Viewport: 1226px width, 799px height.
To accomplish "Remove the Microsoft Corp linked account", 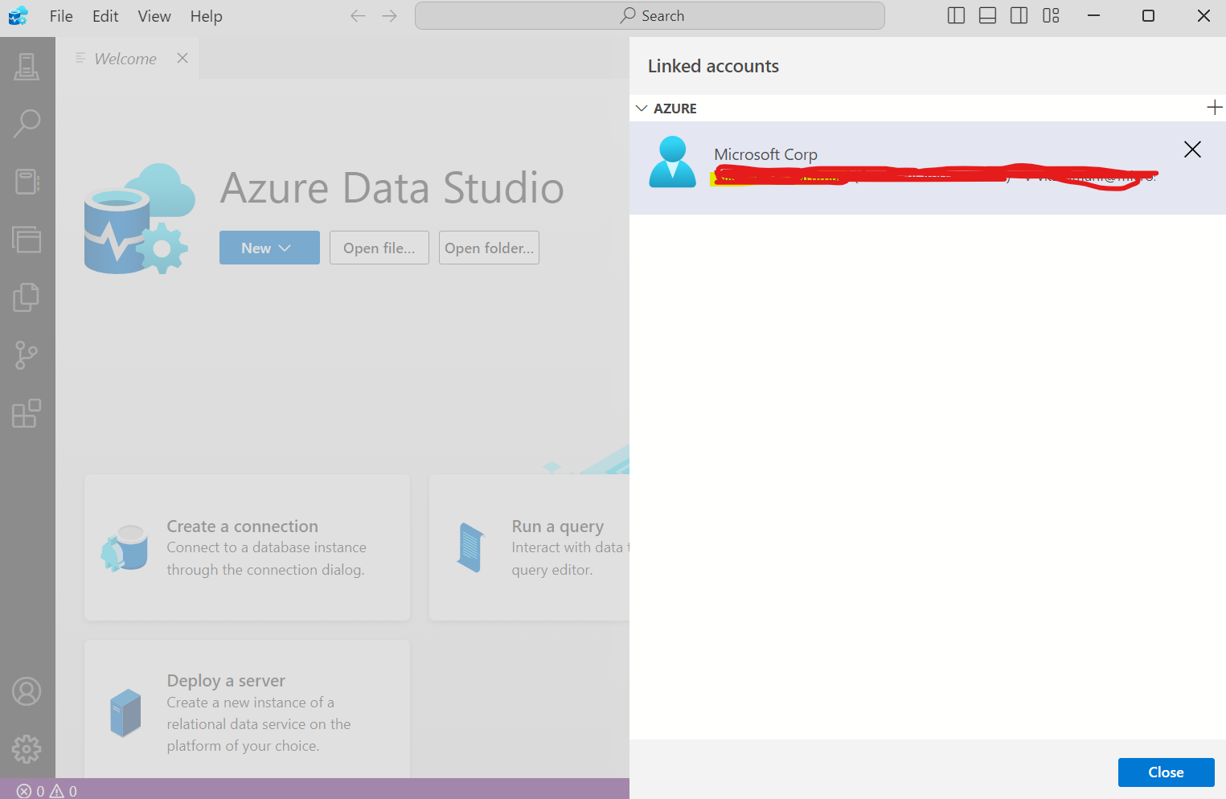I will pyautogui.click(x=1192, y=150).
